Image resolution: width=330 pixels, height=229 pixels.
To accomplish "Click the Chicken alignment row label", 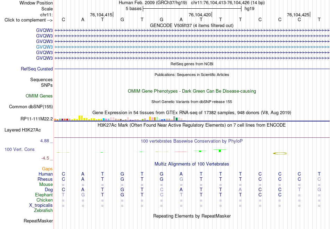I will coord(44,200).
